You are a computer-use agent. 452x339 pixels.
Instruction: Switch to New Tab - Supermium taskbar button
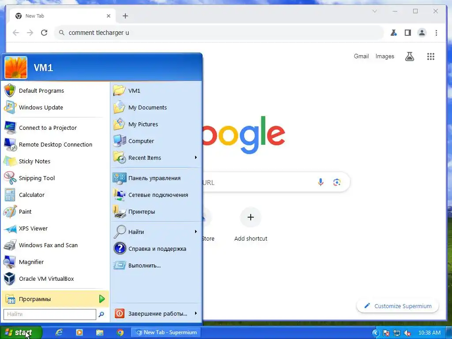click(166, 332)
